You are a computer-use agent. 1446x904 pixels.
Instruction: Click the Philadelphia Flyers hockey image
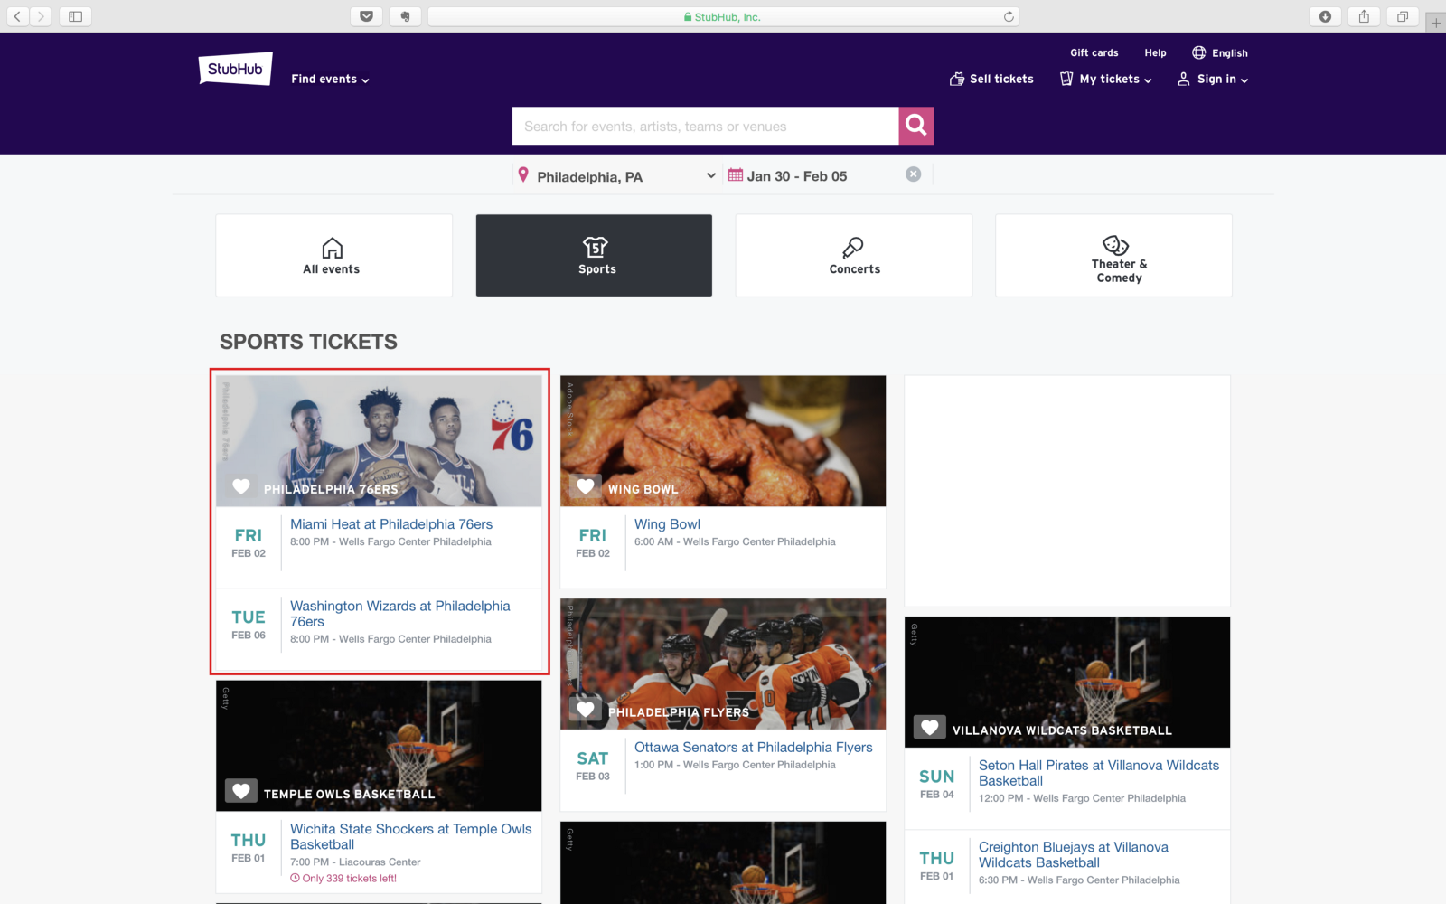723,664
